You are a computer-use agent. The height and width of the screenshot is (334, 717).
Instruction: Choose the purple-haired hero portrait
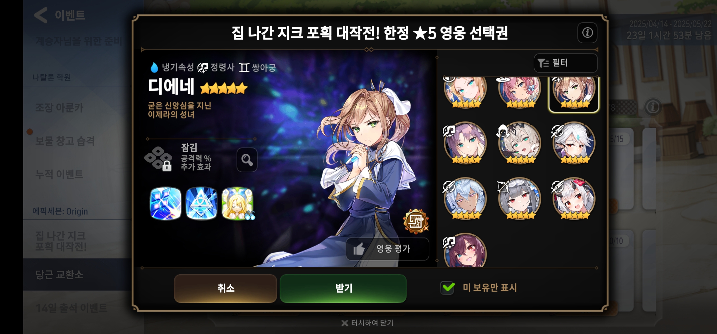(x=465, y=143)
